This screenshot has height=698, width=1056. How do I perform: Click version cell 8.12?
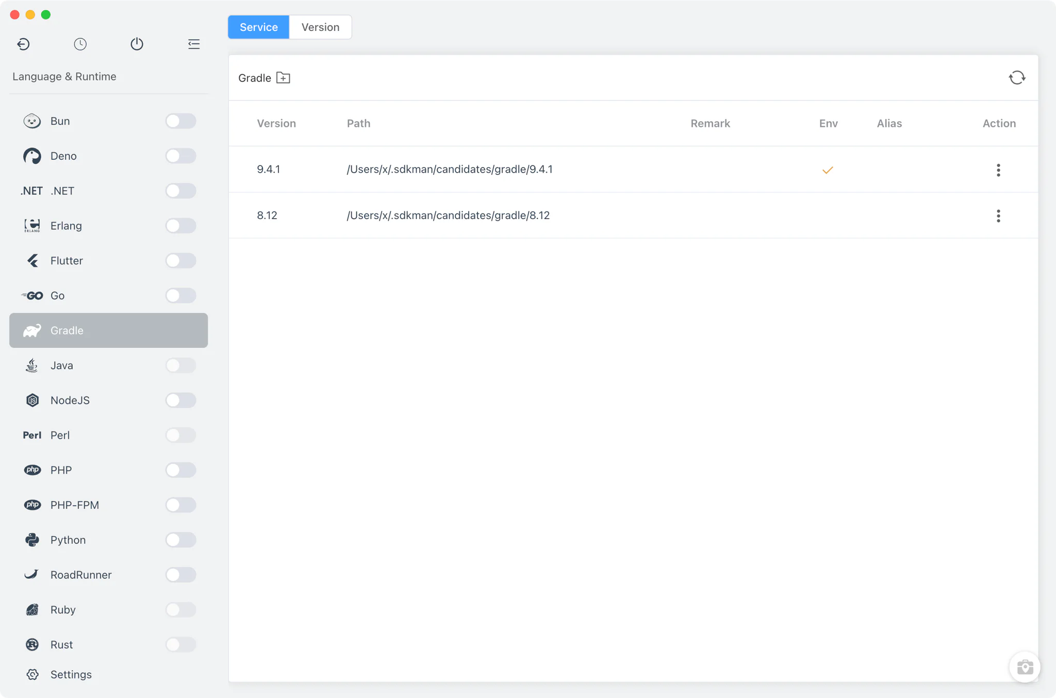click(267, 215)
